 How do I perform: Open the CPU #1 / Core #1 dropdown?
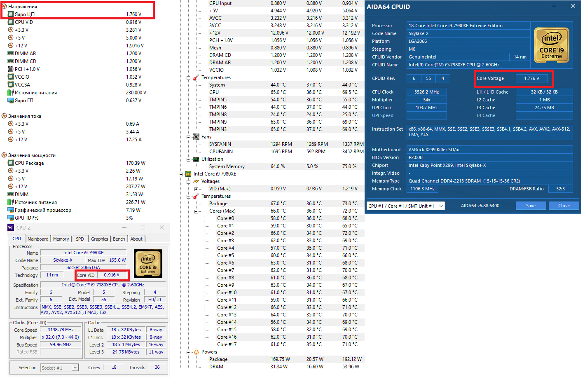(x=406, y=206)
